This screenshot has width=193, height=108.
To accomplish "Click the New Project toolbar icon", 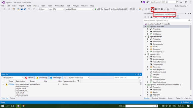I will click(14, 9).
